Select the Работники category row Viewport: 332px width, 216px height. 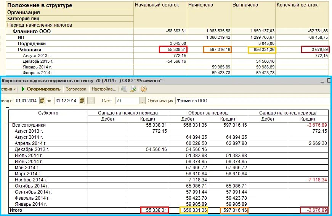click(x=167, y=49)
